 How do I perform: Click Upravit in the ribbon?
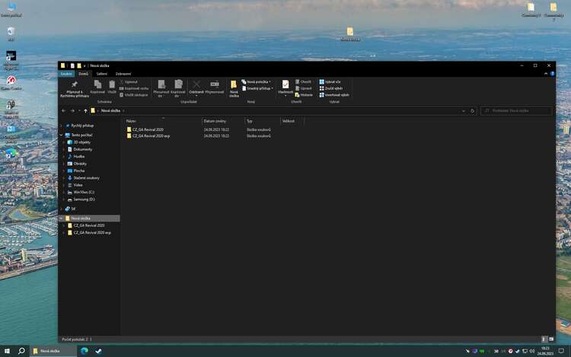pos(303,88)
